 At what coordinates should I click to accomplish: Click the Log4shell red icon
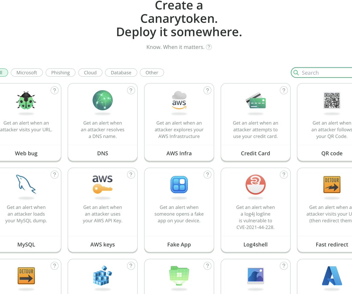pos(255,184)
